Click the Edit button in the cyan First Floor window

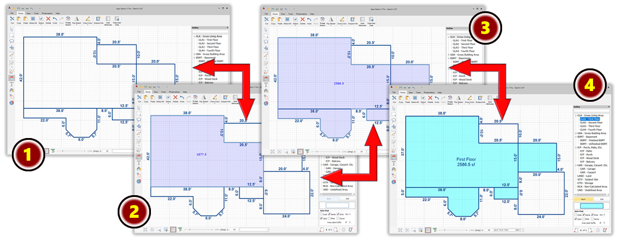602,199
